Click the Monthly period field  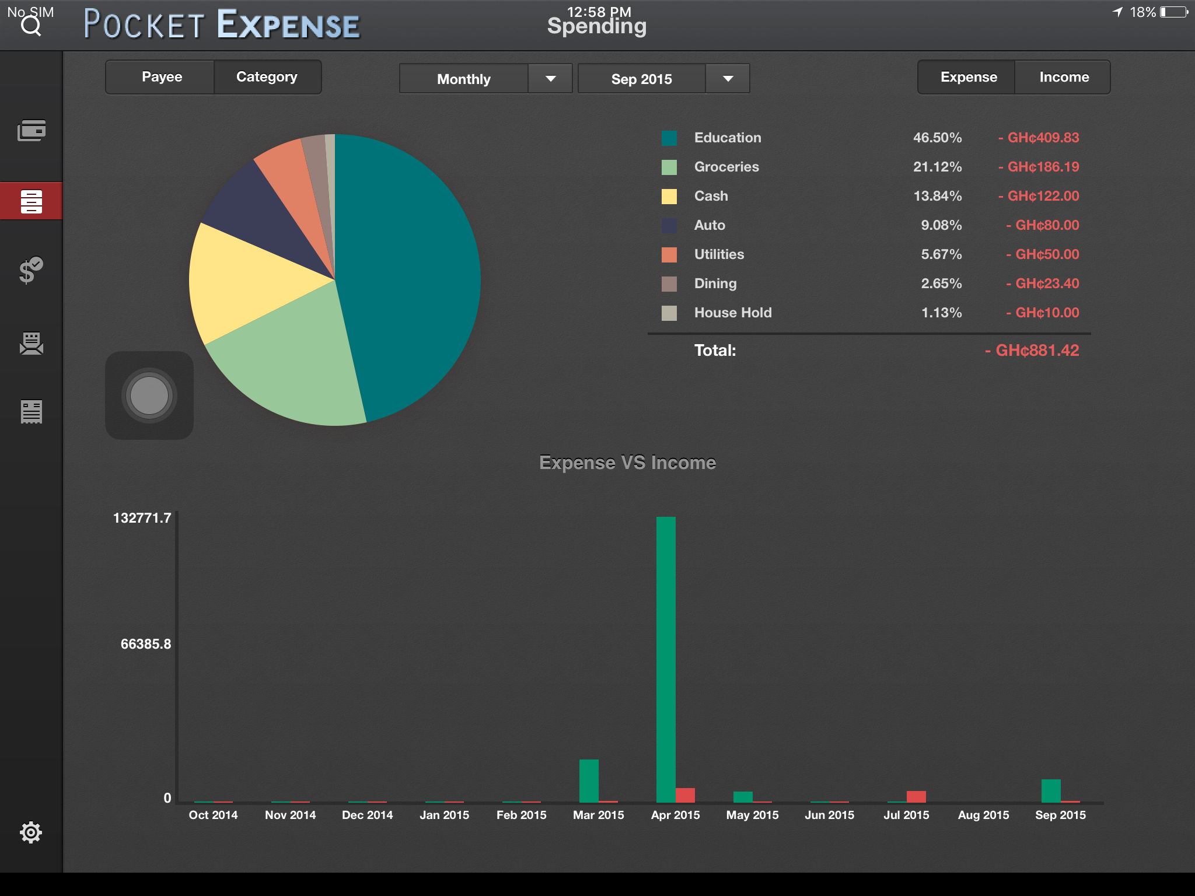tap(464, 79)
